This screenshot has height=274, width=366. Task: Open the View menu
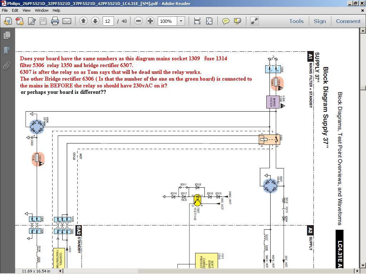click(26, 10)
